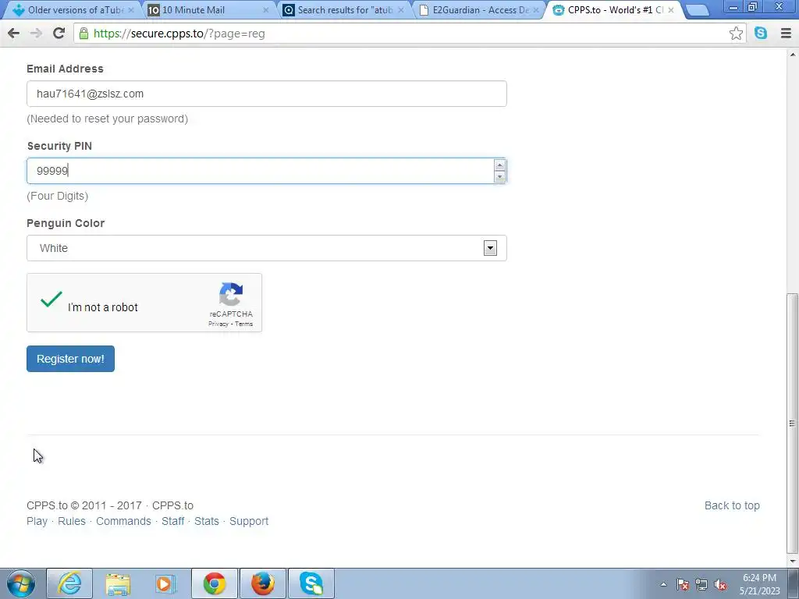The width and height of the screenshot is (799, 599).
Task: Open the Windows Start orb
Action: 21,583
